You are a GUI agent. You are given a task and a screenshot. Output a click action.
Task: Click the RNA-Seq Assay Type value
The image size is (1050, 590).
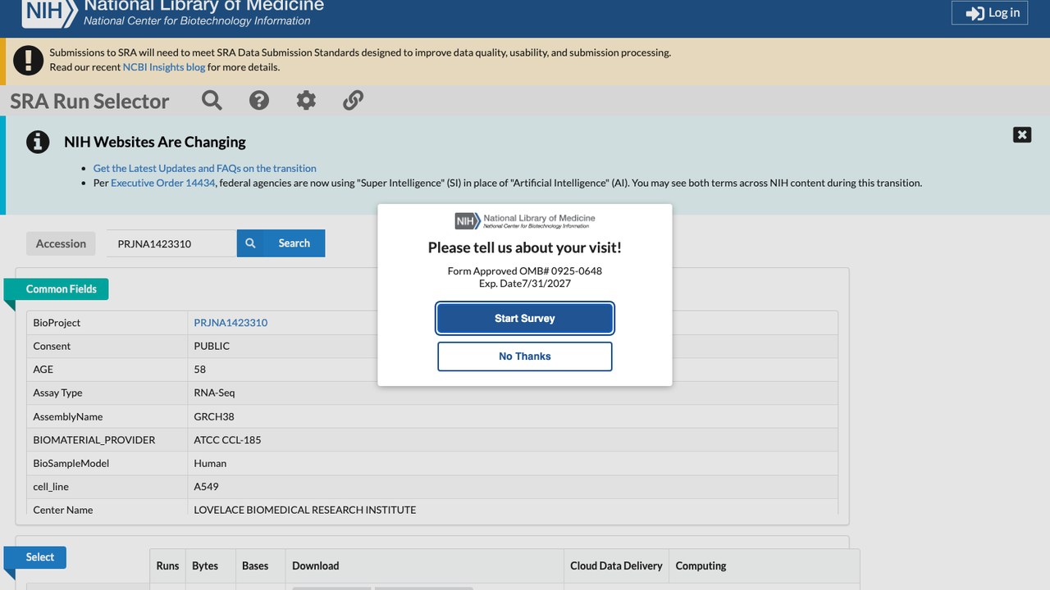tap(214, 393)
